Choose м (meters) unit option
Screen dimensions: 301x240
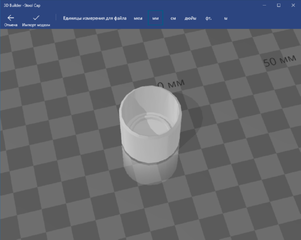coord(226,19)
